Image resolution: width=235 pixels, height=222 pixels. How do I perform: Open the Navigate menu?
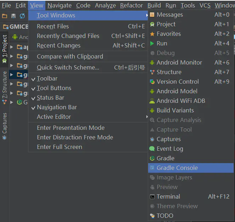pos(60,5)
